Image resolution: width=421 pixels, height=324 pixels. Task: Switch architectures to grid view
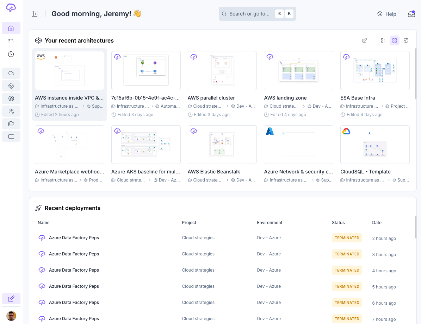point(395,40)
